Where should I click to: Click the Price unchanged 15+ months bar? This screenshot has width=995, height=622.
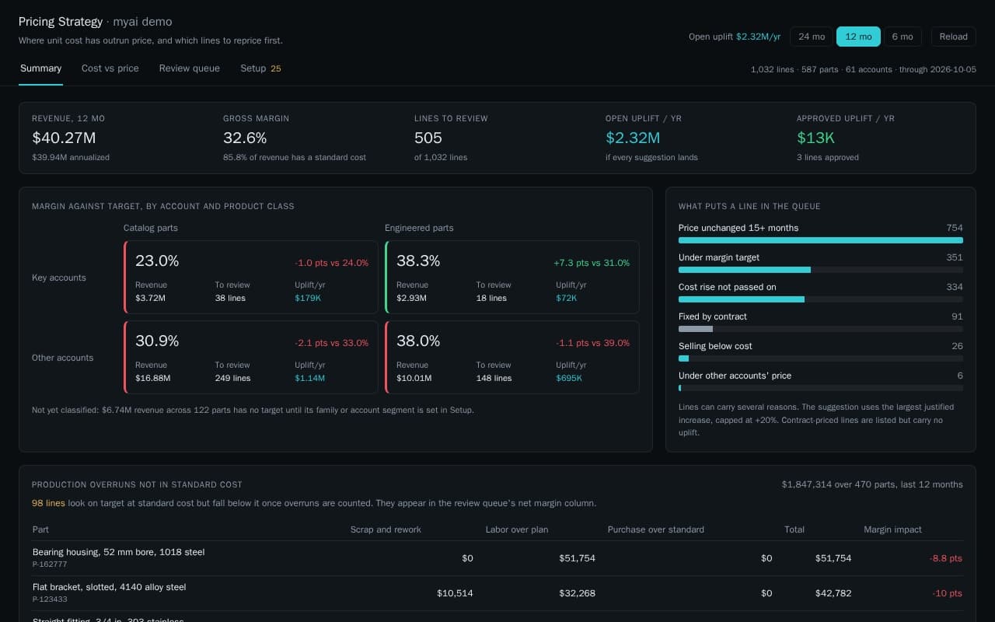821,240
